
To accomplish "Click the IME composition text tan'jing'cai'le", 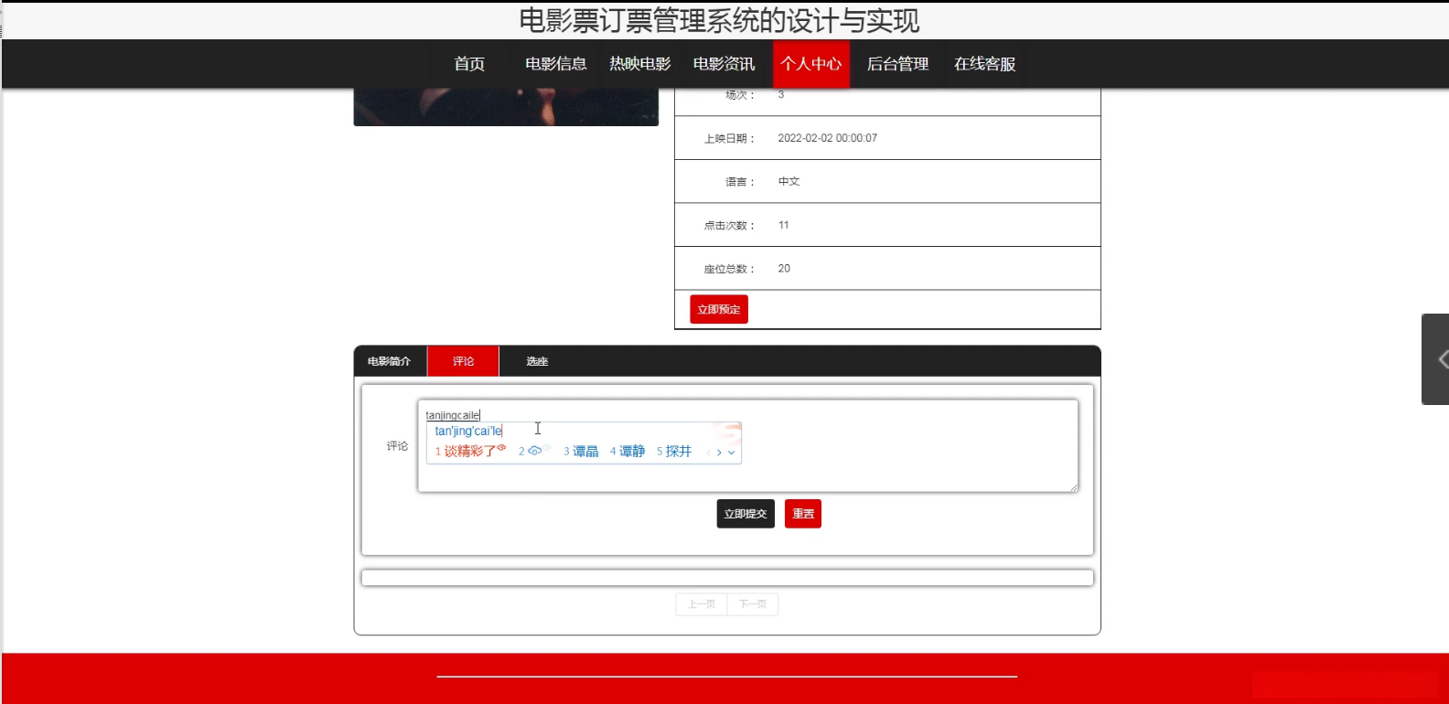I will pyautogui.click(x=468, y=431).
